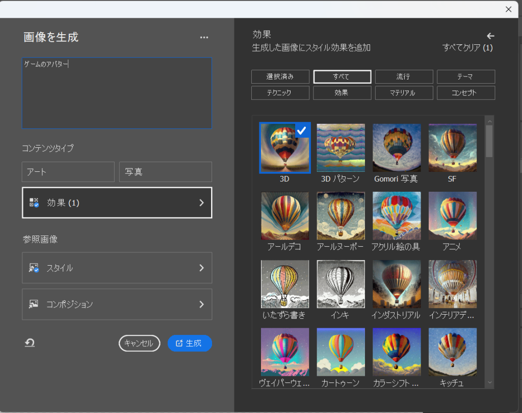This screenshot has width=522, height=413.
Task: Expand the 効果 (1) row chevron
Action: (x=201, y=202)
